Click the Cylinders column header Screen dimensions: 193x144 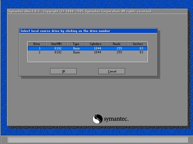[x=96, y=44]
